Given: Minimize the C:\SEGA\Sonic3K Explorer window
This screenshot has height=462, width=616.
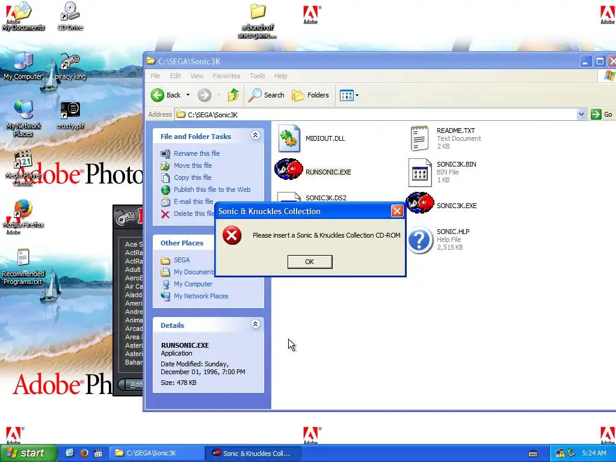Looking at the screenshot, I should click(585, 62).
